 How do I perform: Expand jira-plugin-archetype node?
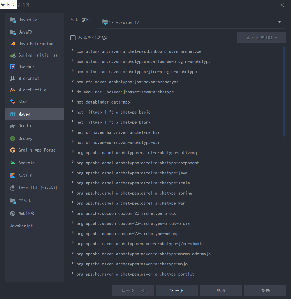(72, 71)
